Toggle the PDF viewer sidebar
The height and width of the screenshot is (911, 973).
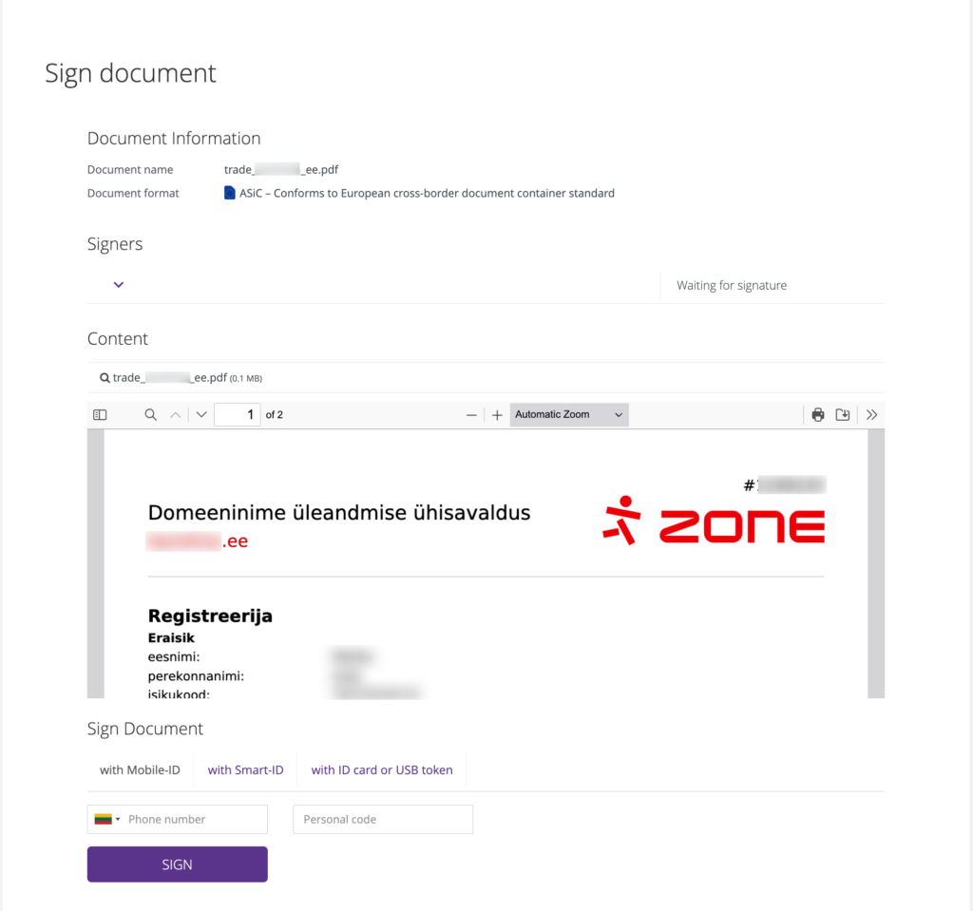(100, 415)
